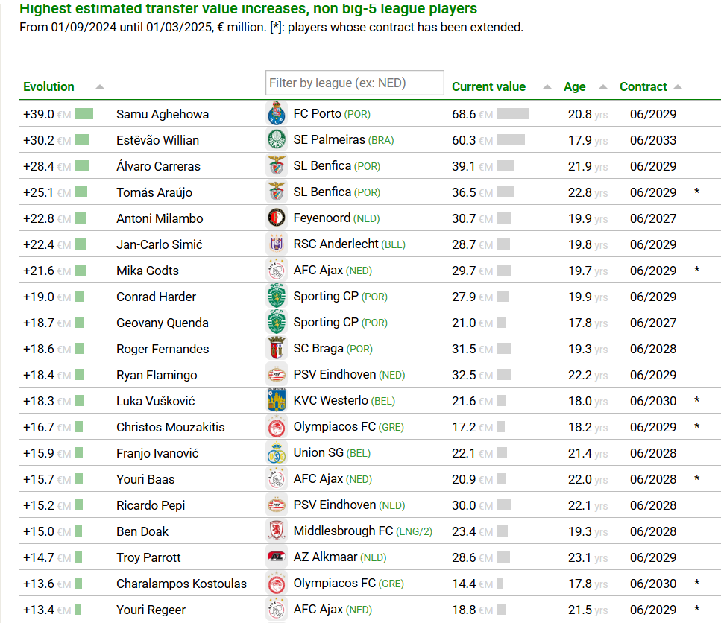Click the Middlesbrough FC club crest
This screenshot has width=721, height=623.
coord(277,531)
